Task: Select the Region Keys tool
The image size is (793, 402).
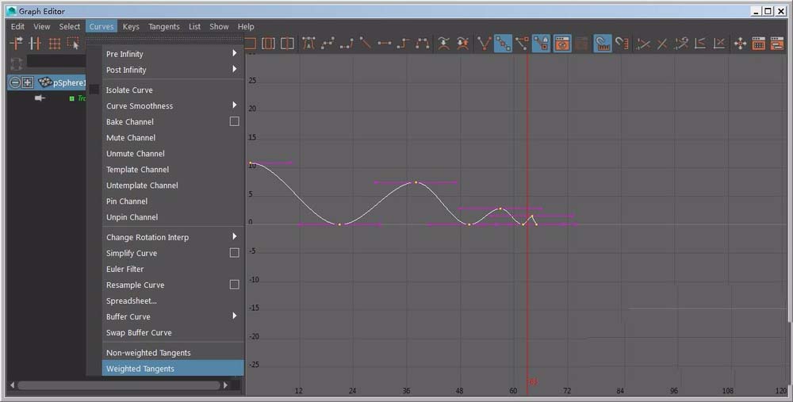Action: coord(73,44)
